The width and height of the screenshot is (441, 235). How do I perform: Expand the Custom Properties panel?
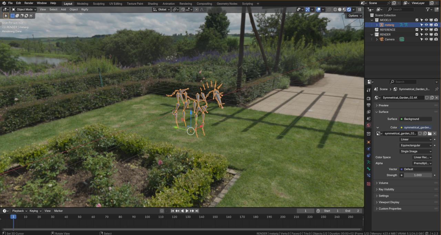point(406,209)
